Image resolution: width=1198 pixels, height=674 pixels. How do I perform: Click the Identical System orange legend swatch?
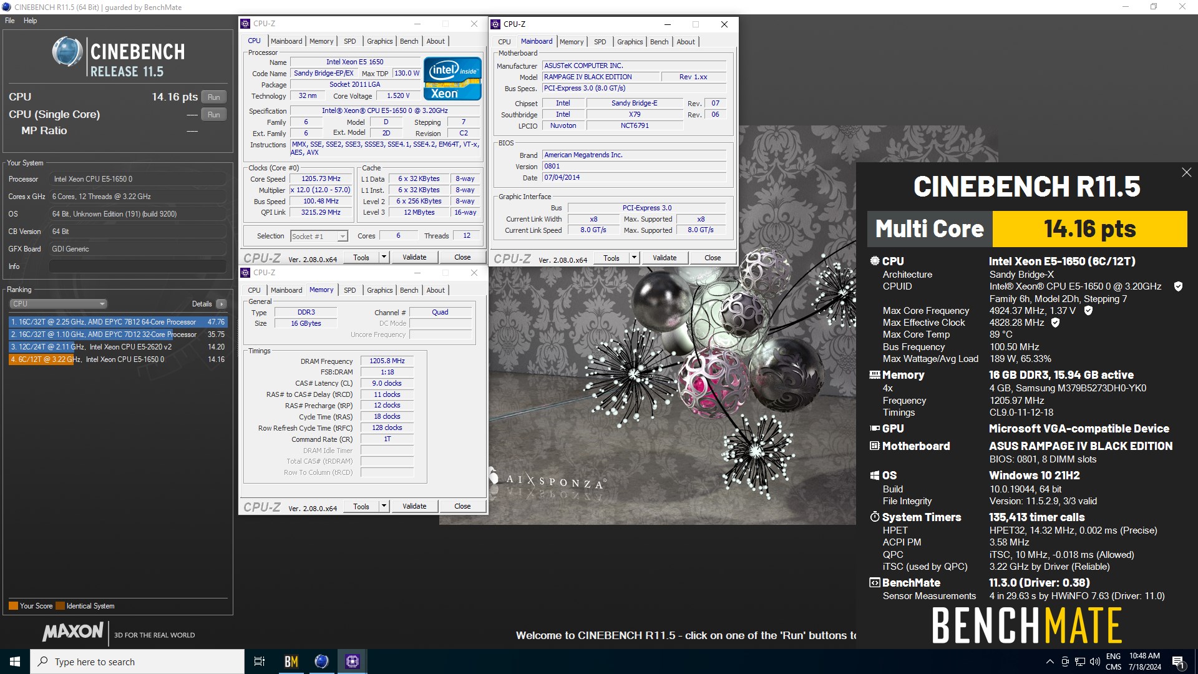click(60, 606)
